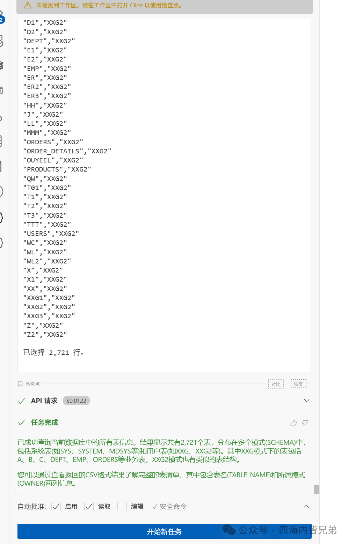The width and height of the screenshot is (348, 544).
Task: Click the 恢复 restore button
Action: point(298,384)
